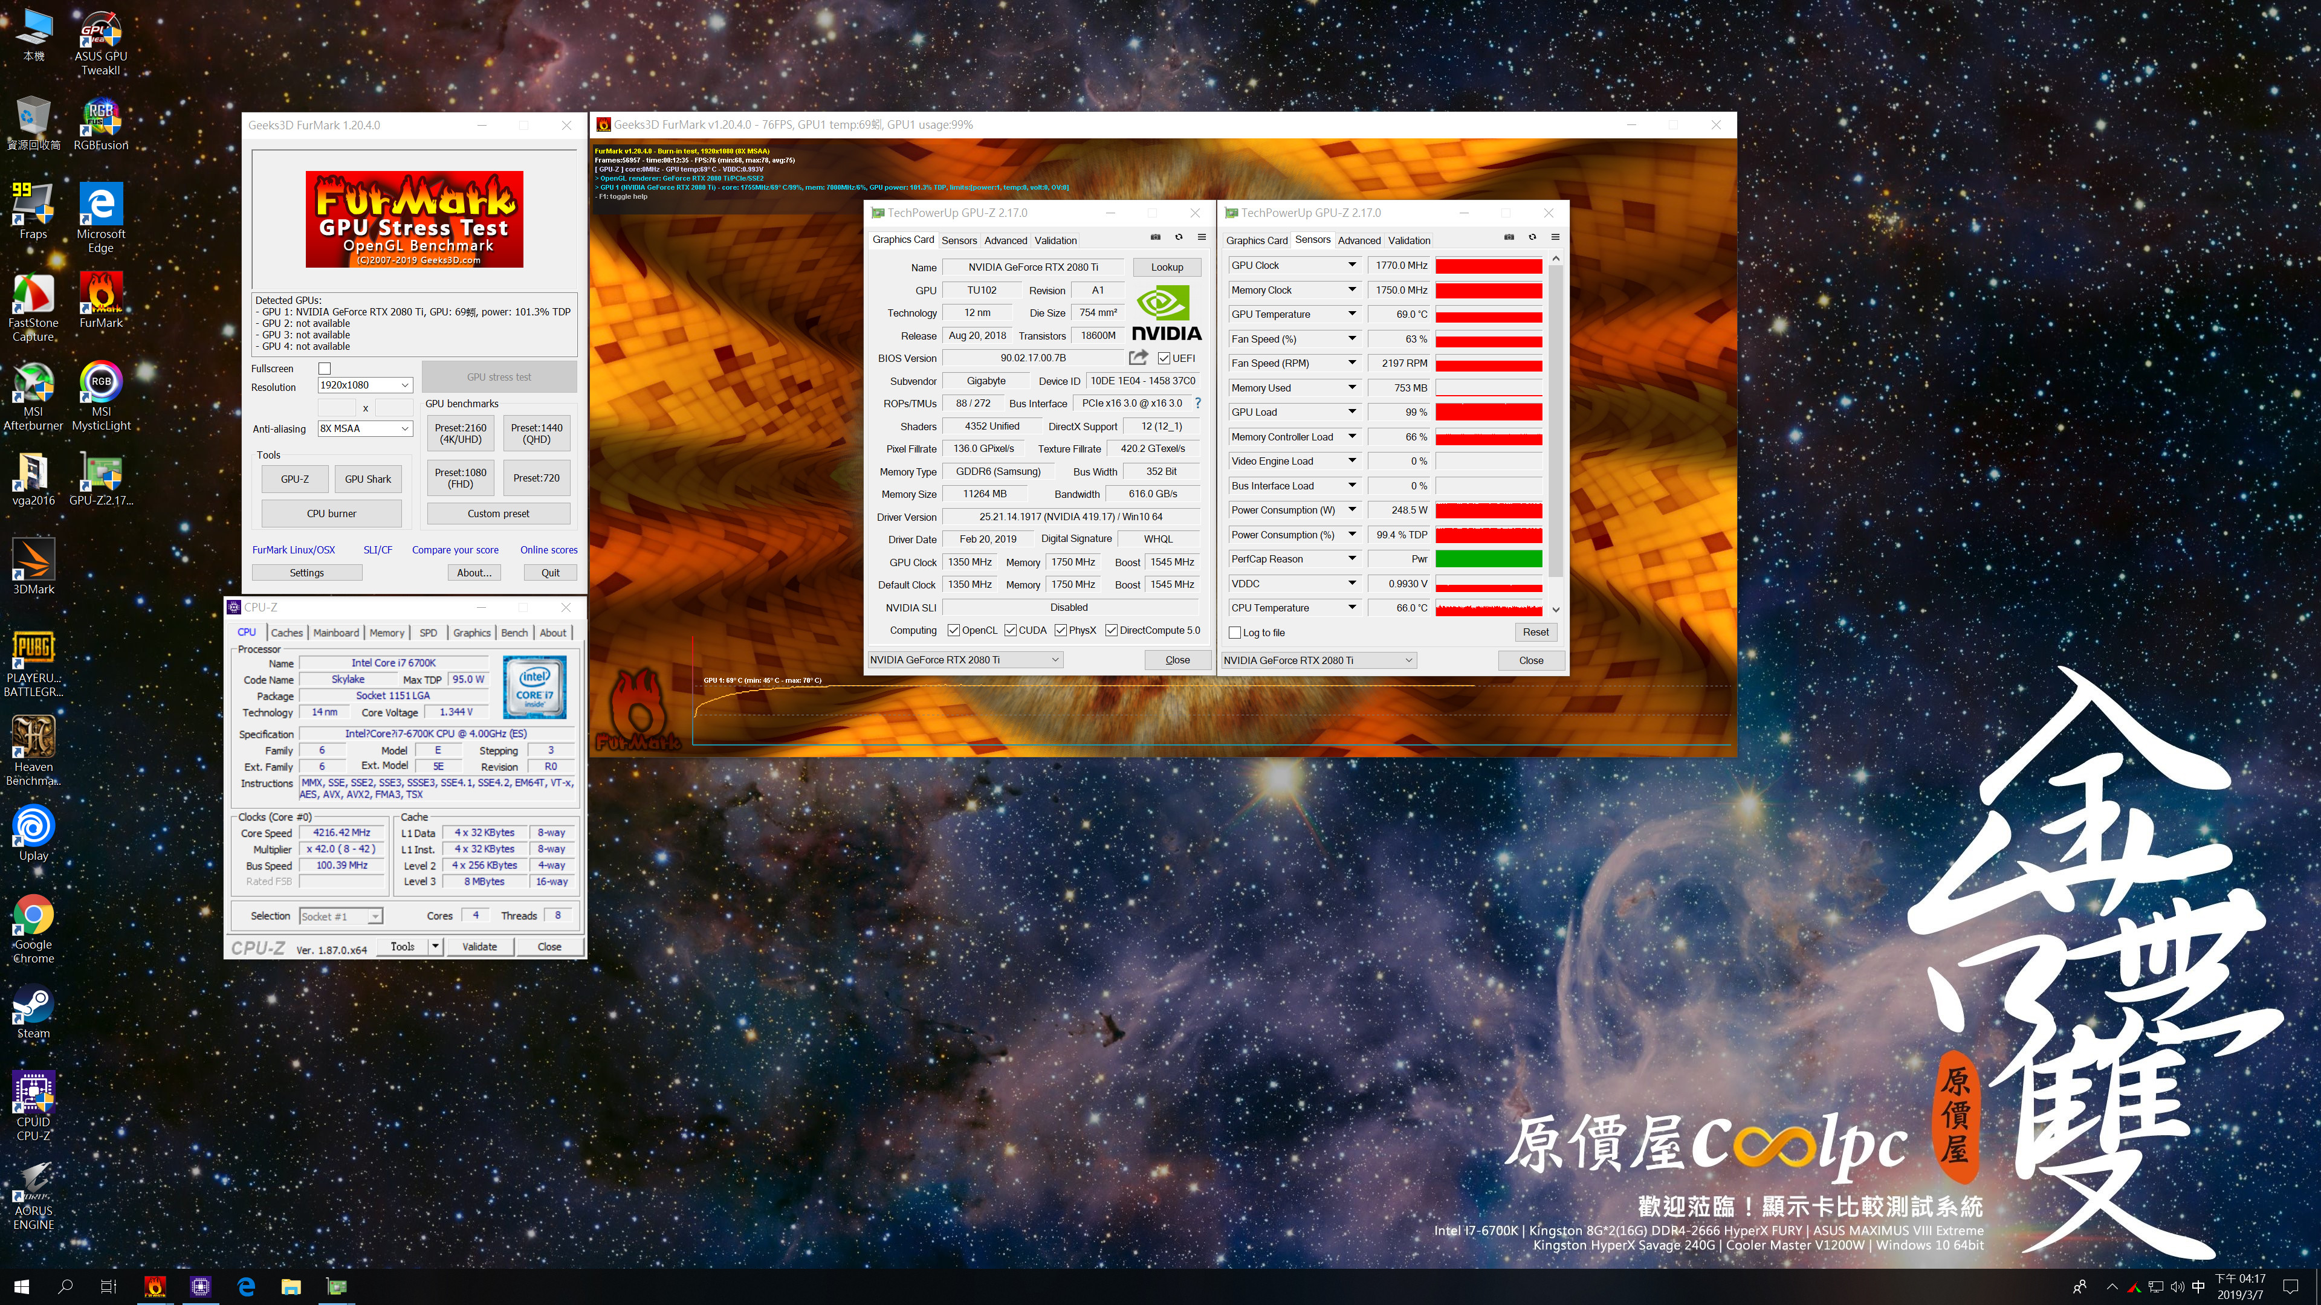Viewport: 2321px width, 1305px height.
Task: Open the ASUS GPU TweakII desktop icon
Action: (x=101, y=42)
